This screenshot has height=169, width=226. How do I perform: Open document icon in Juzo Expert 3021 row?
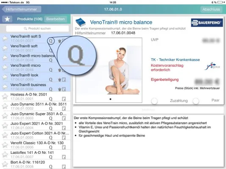[x=64, y=128]
